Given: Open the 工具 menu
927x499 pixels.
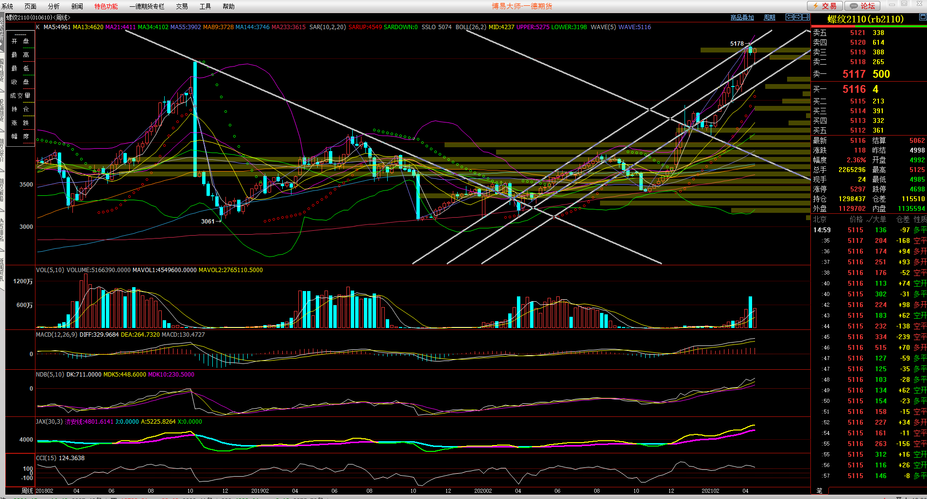Looking at the screenshot, I should [205, 6].
